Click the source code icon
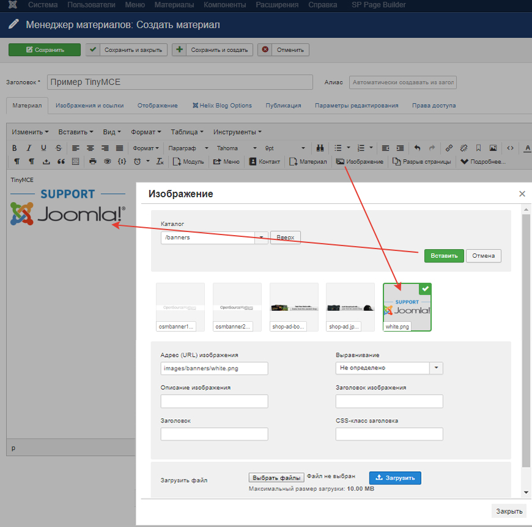532x527 pixels. (510, 148)
